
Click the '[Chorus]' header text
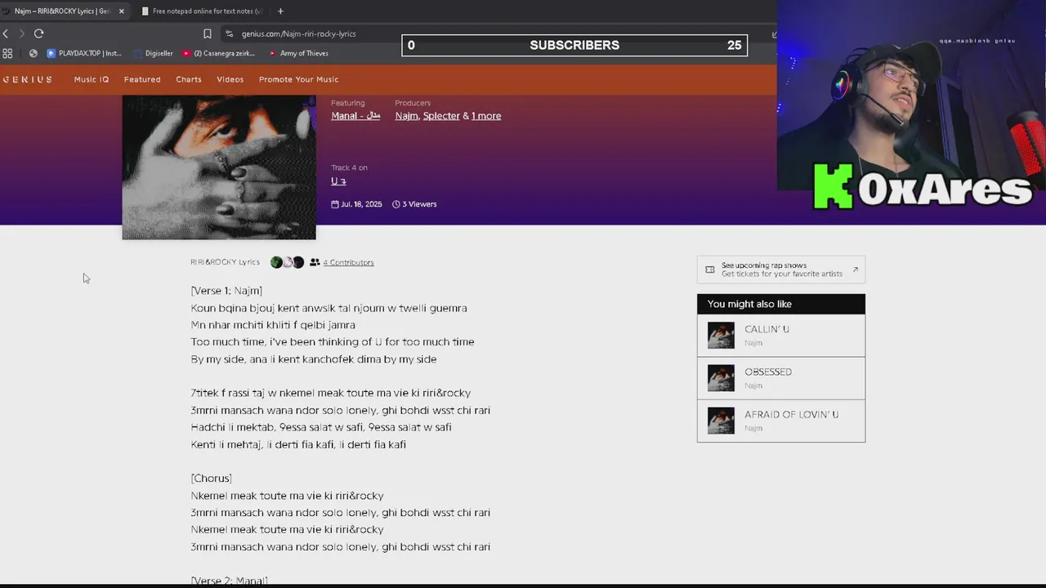click(x=212, y=479)
